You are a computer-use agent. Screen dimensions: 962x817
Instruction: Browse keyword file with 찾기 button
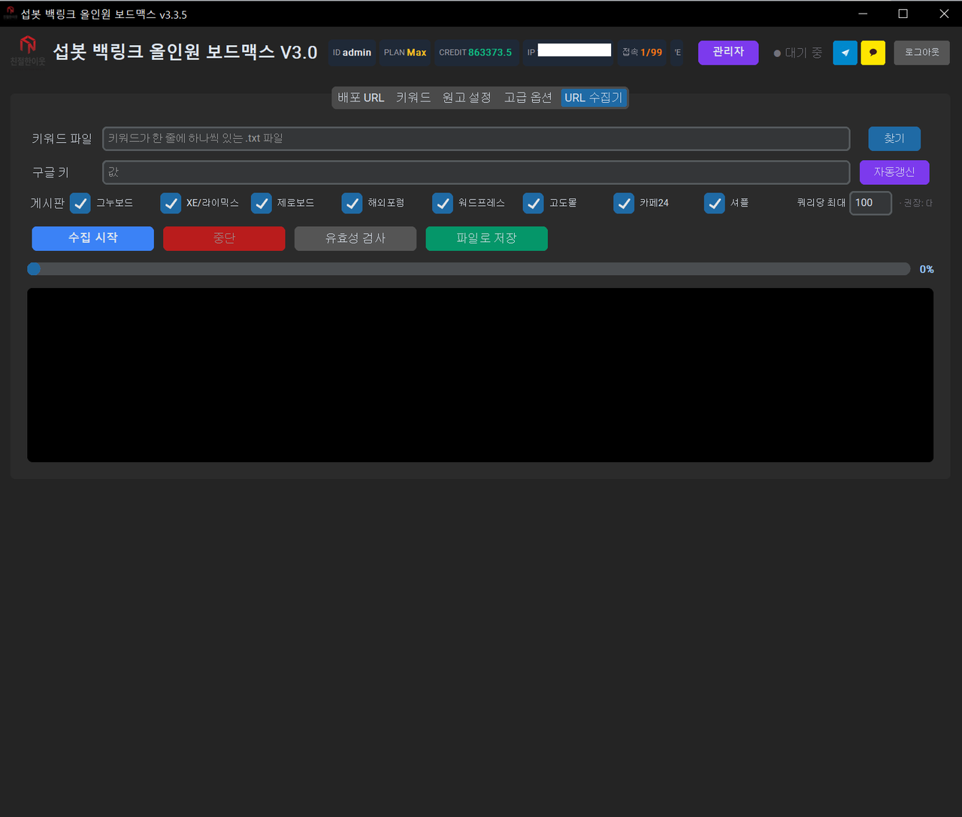[894, 138]
